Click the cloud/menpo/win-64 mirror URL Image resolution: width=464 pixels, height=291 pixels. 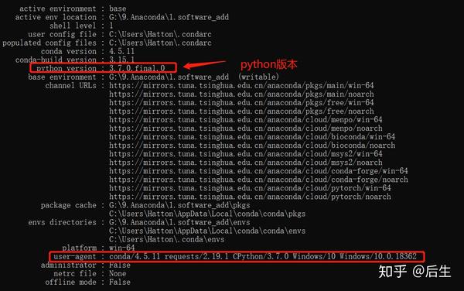pyautogui.click(x=246, y=120)
